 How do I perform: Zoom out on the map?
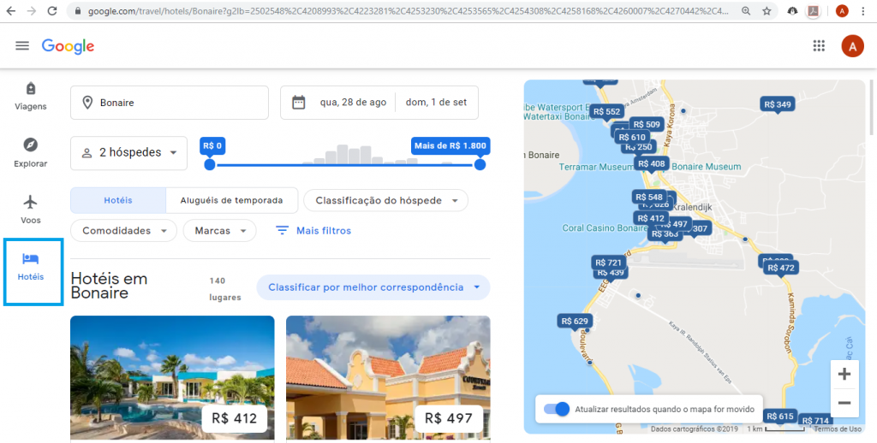(x=844, y=403)
